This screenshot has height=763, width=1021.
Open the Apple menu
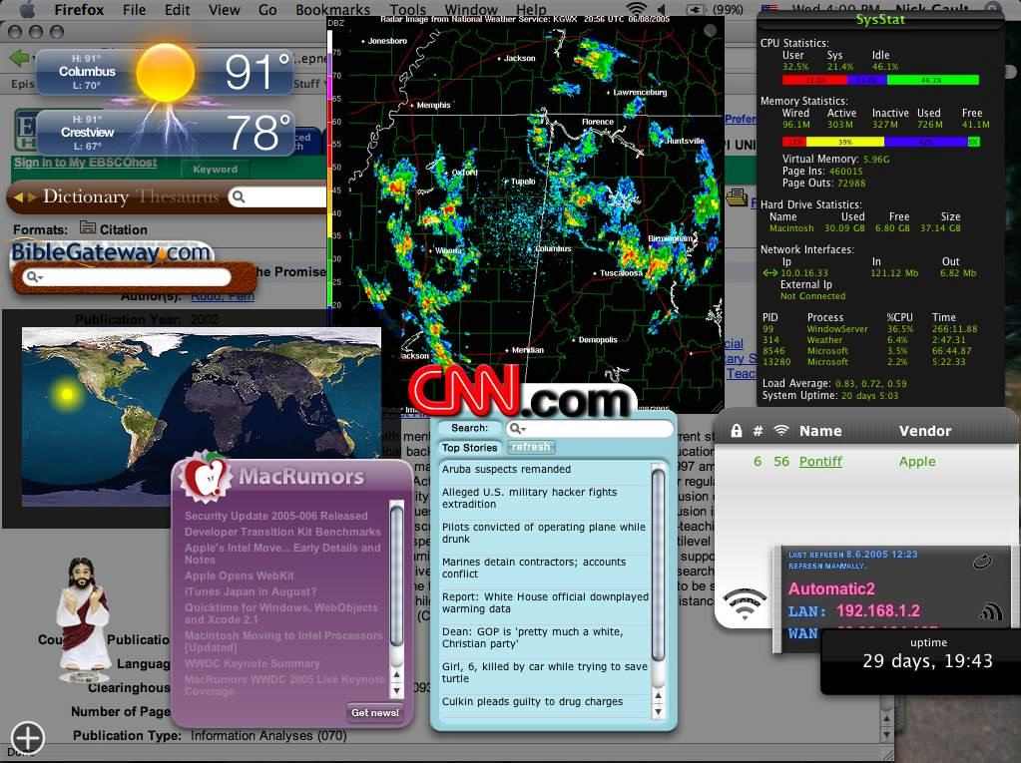click(27, 9)
